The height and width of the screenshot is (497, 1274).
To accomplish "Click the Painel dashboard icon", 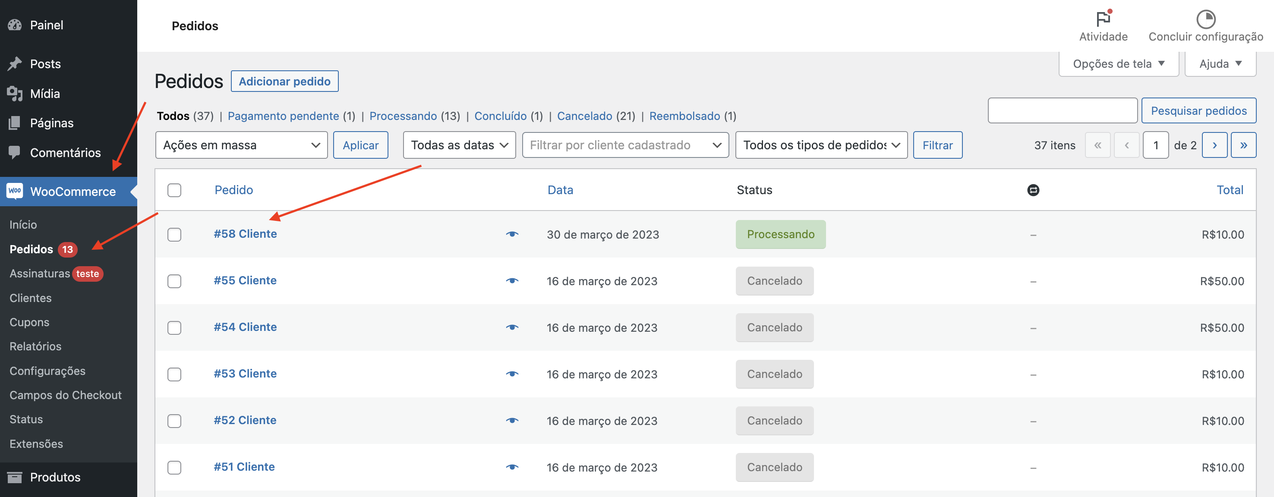I will [x=15, y=25].
